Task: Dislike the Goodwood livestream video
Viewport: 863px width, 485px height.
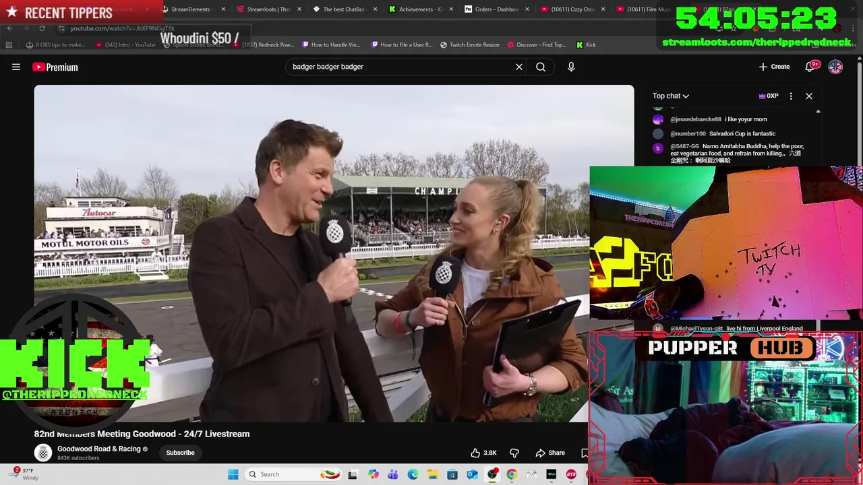Action: (x=514, y=453)
